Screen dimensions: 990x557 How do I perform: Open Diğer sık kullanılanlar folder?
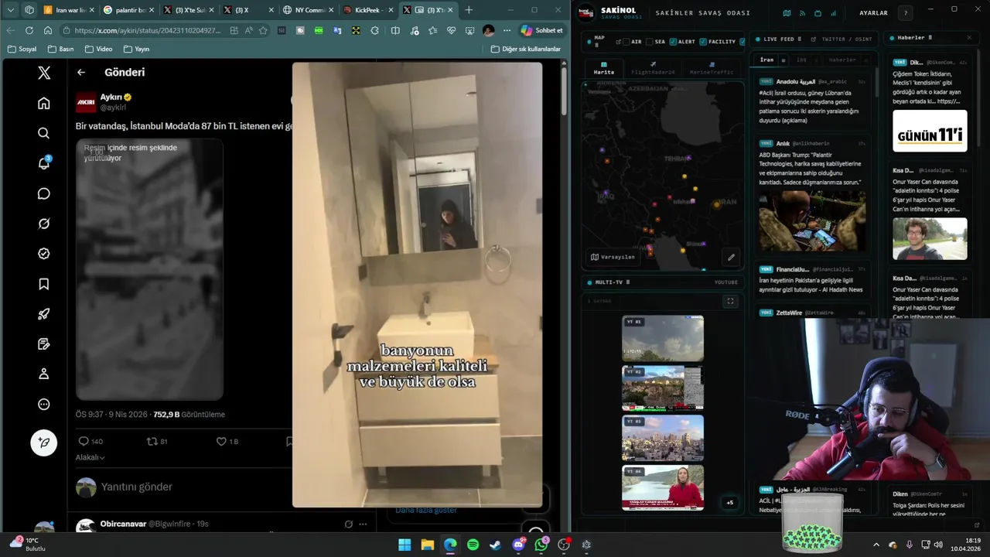point(525,49)
